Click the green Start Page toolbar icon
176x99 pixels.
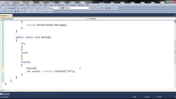point(107,8)
